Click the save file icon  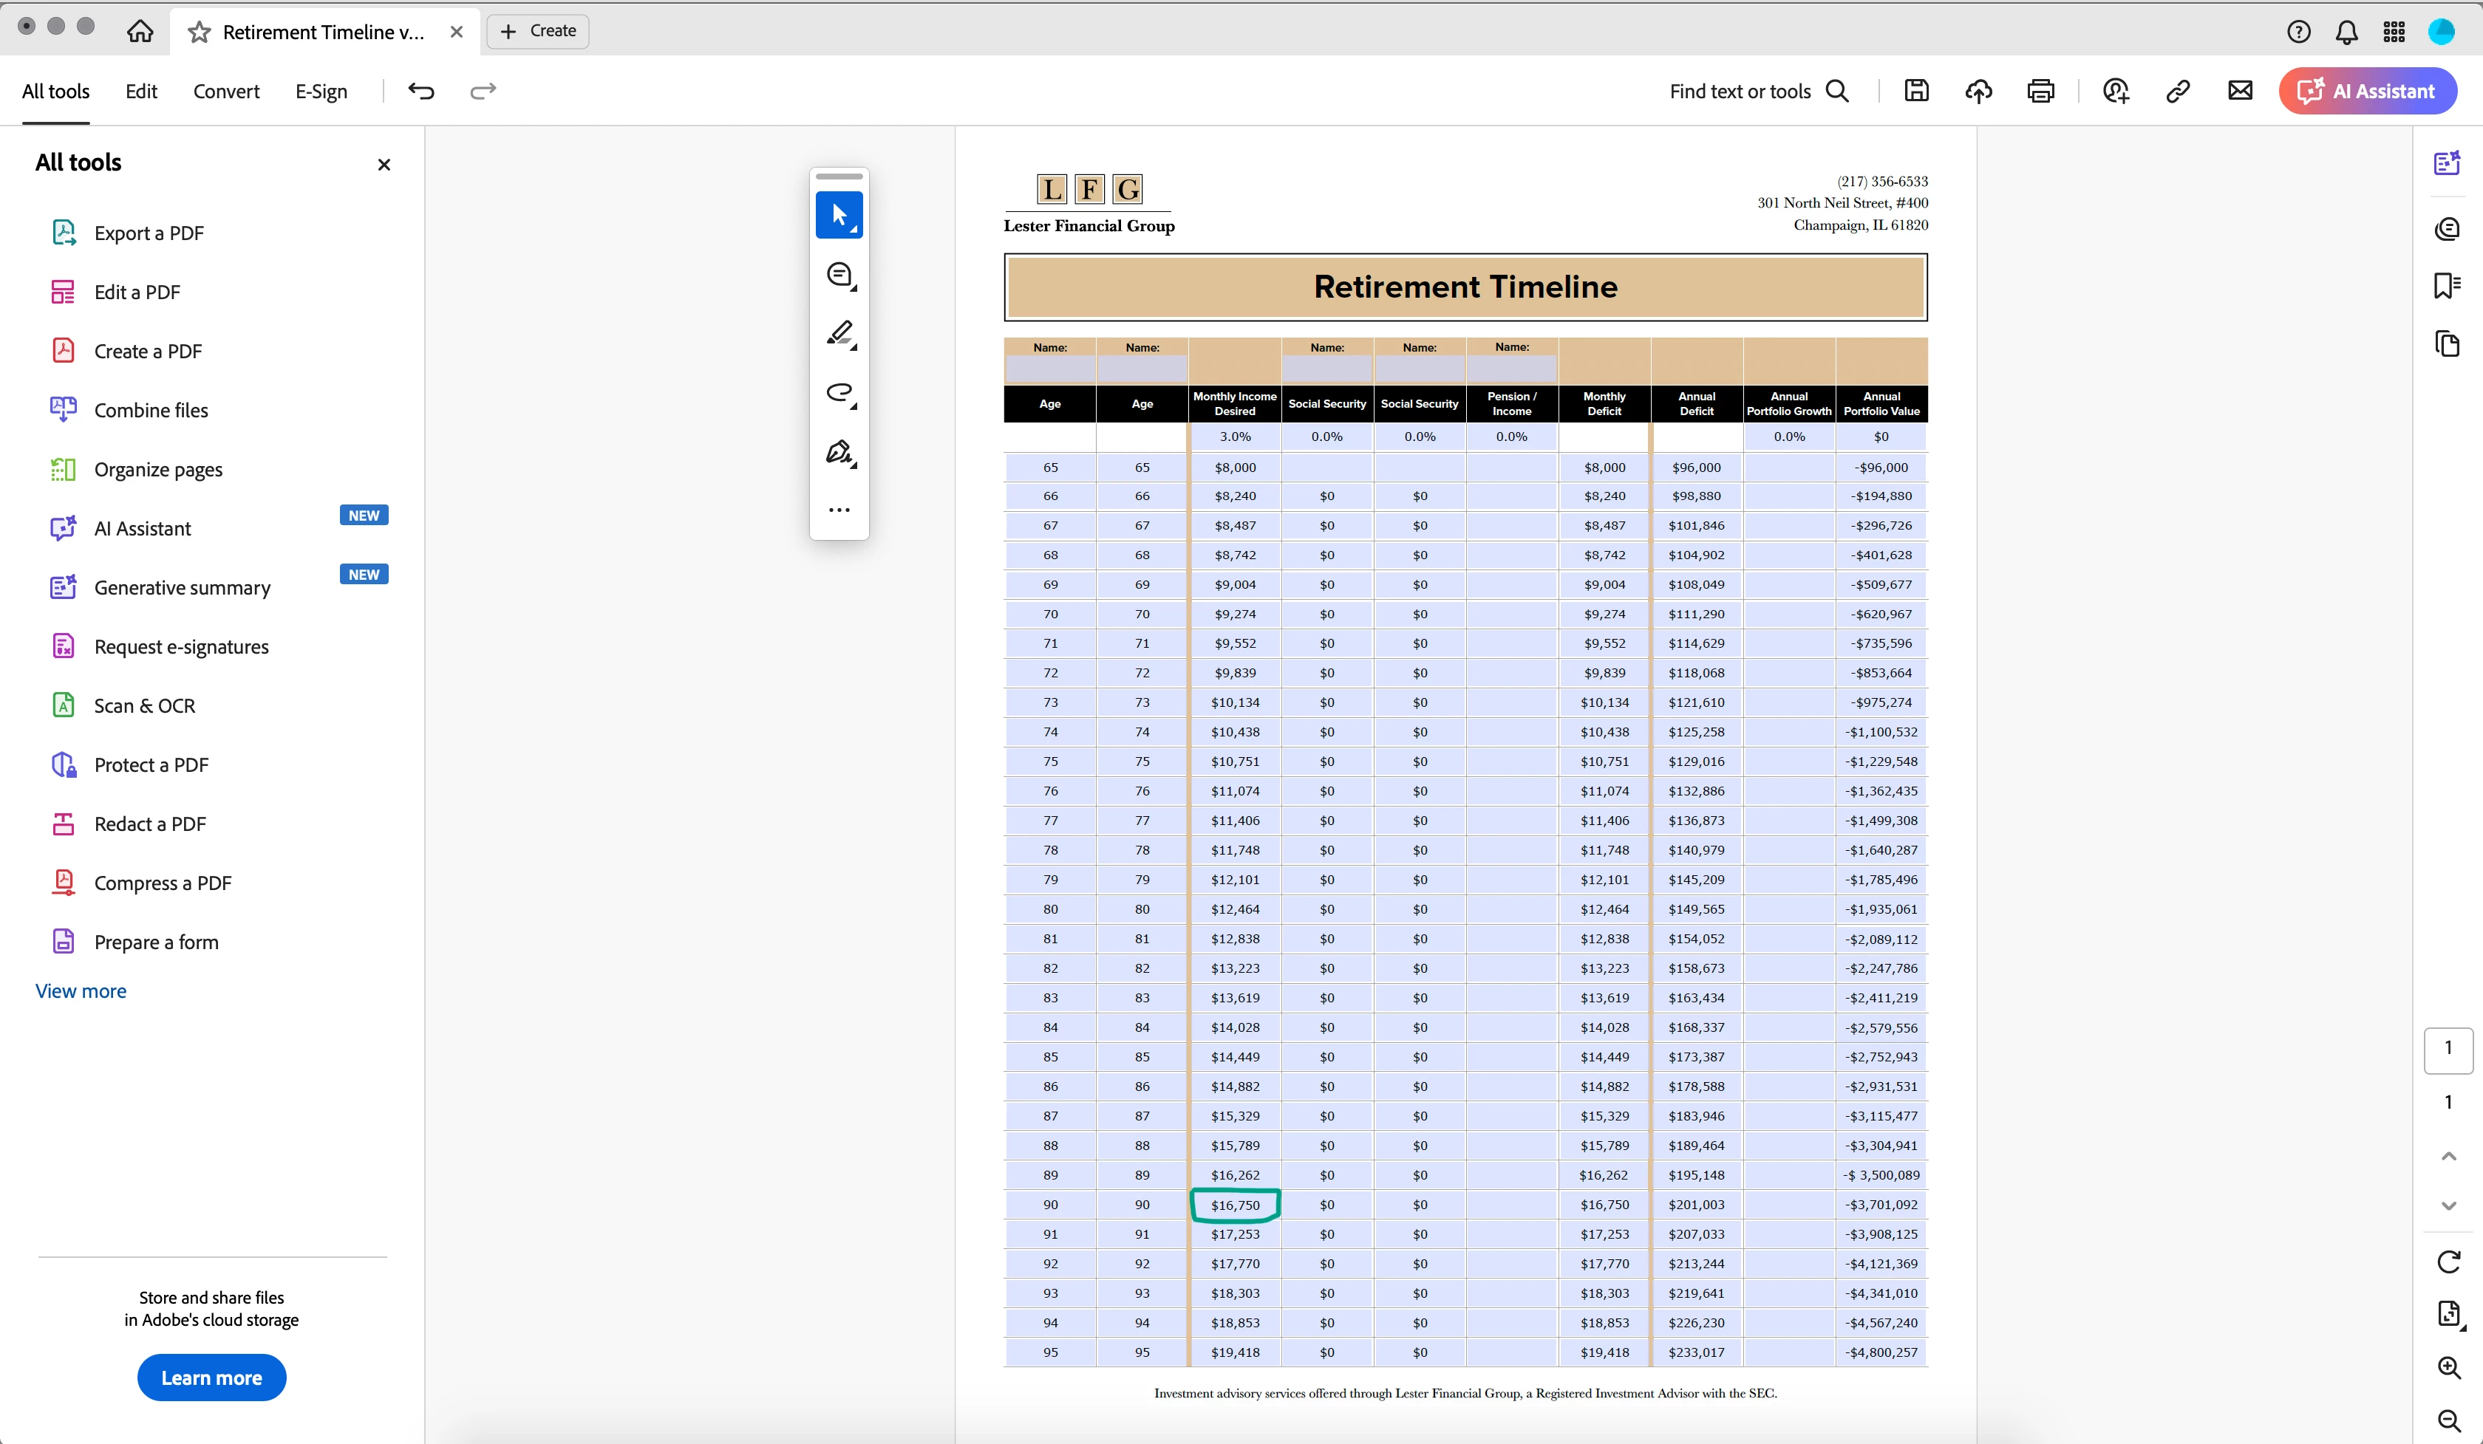coord(1915,91)
